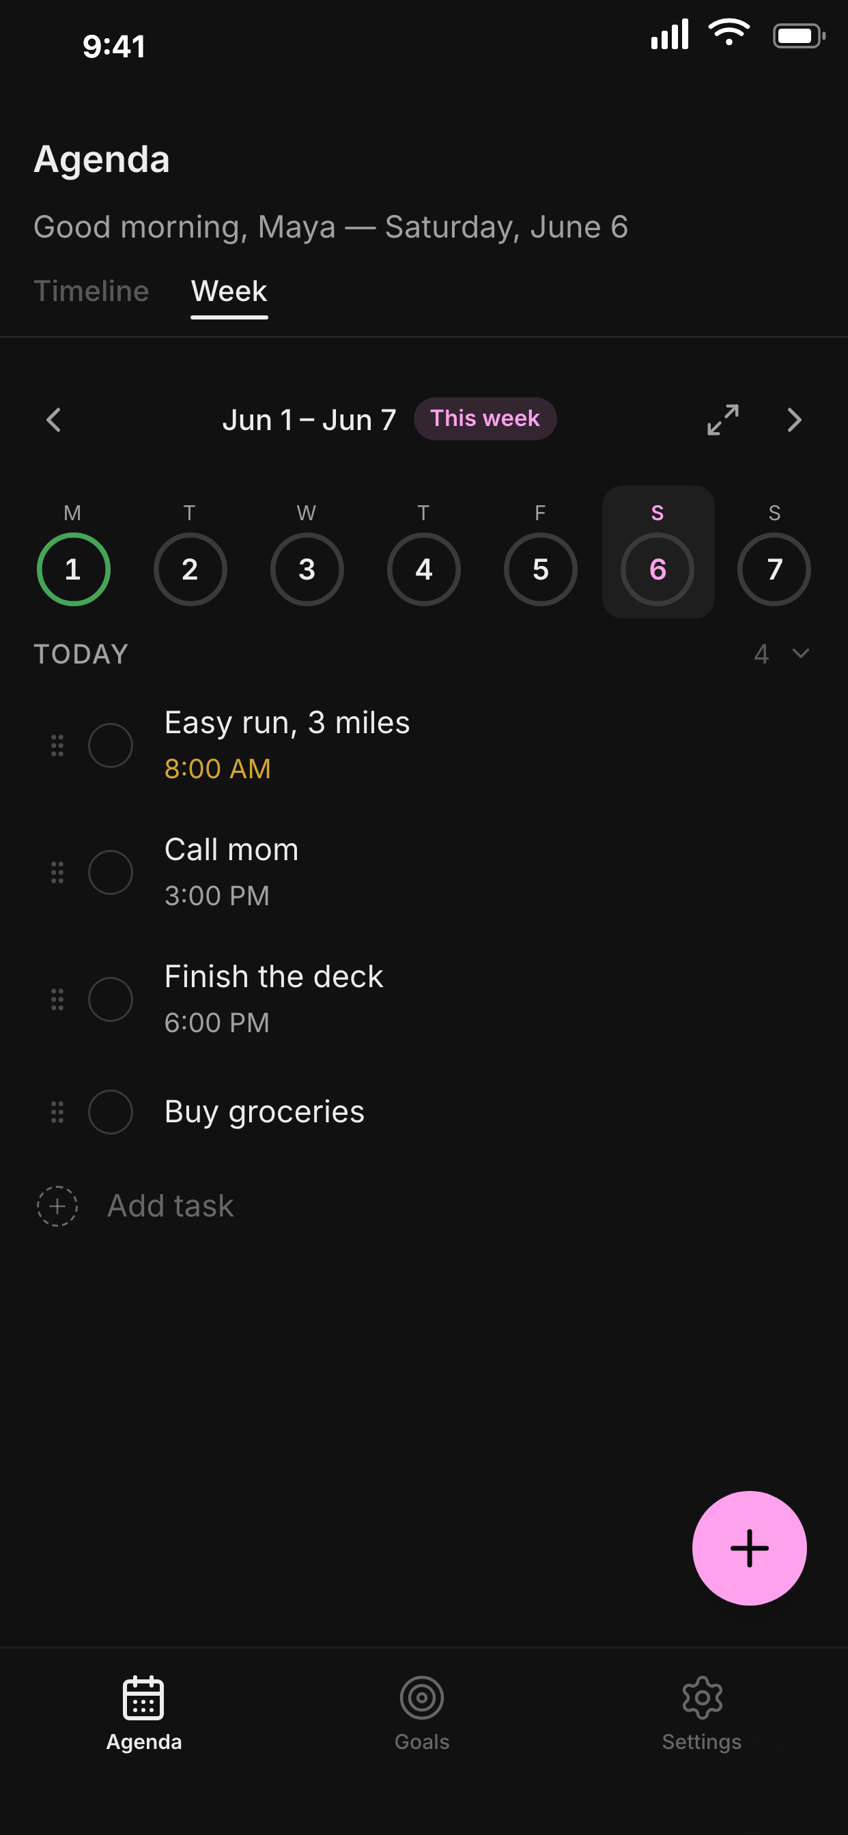Select Friday day circle 5
The width and height of the screenshot is (848, 1835).
(x=540, y=569)
